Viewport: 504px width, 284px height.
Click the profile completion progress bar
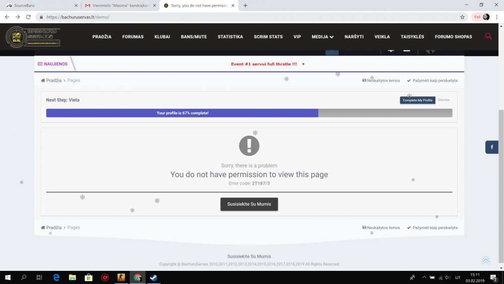coord(249,113)
